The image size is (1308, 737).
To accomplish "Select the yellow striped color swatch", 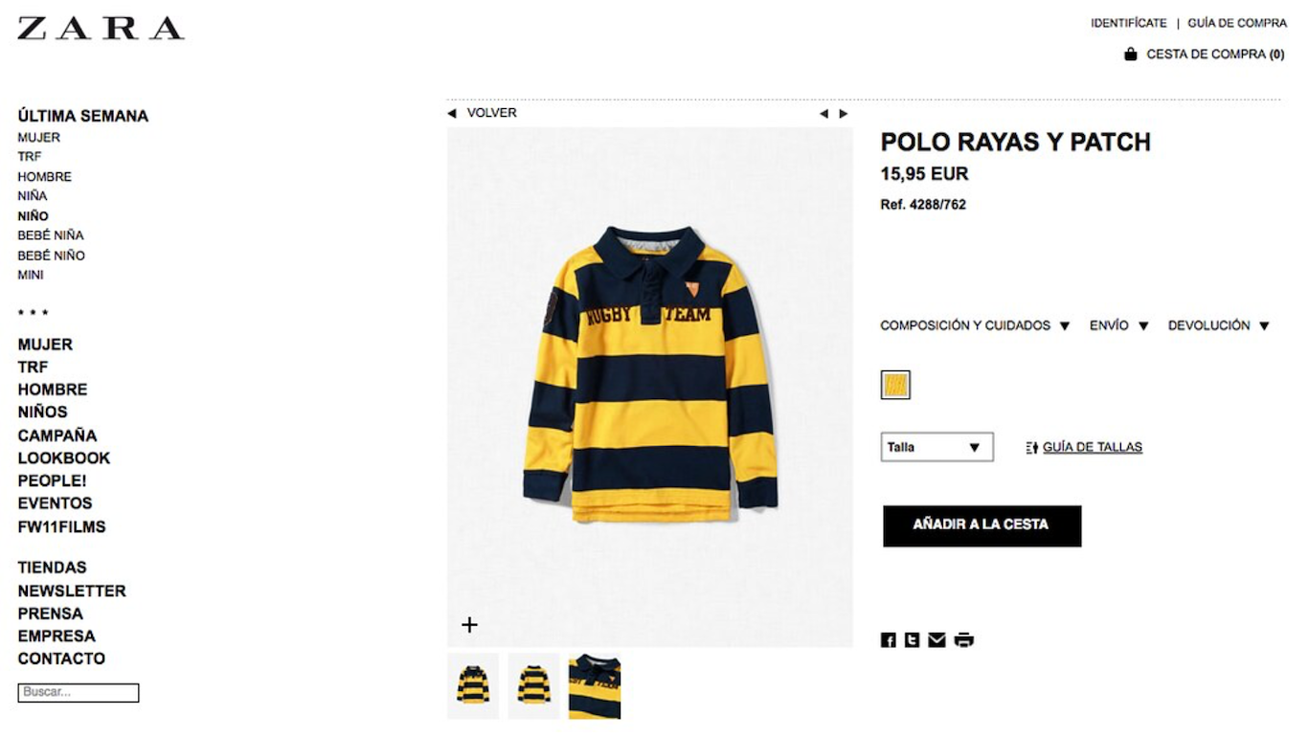I will point(895,385).
